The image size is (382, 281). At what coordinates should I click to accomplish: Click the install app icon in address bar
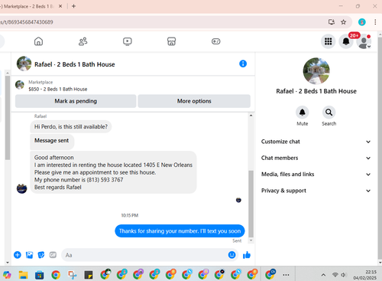332,22
